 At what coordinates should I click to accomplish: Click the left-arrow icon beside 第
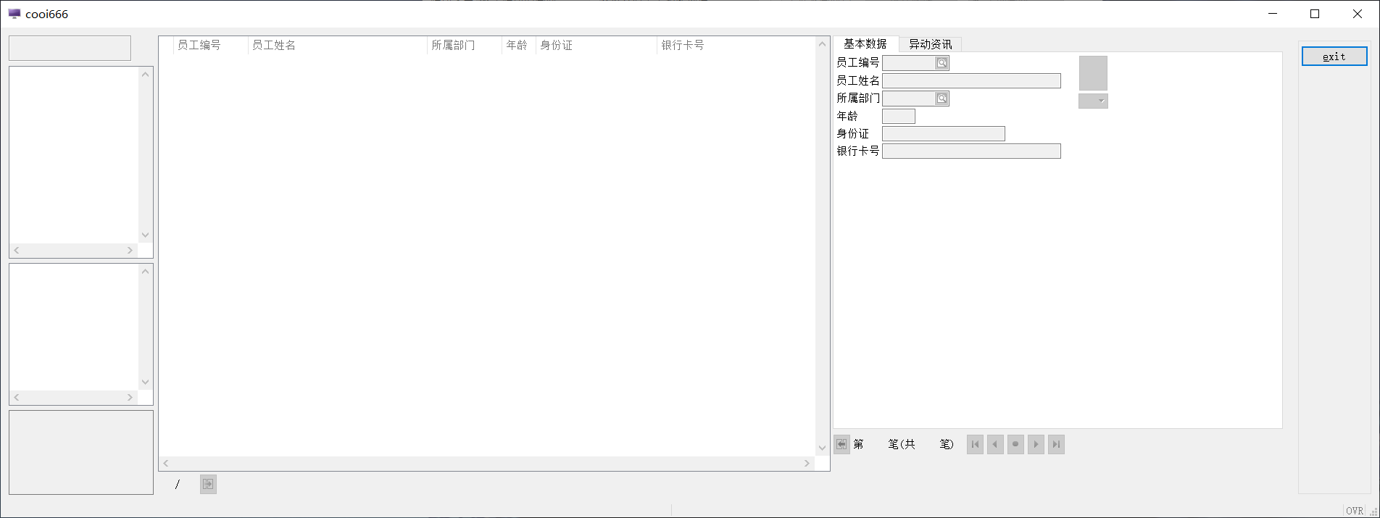click(x=841, y=444)
